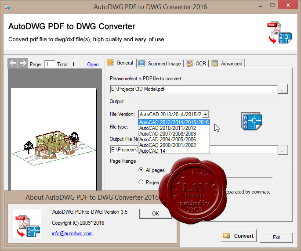Choose AutoCAD 2010/2011/2012 version
This screenshot has height=251, width=301.
pyautogui.click(x=174, y=128)
